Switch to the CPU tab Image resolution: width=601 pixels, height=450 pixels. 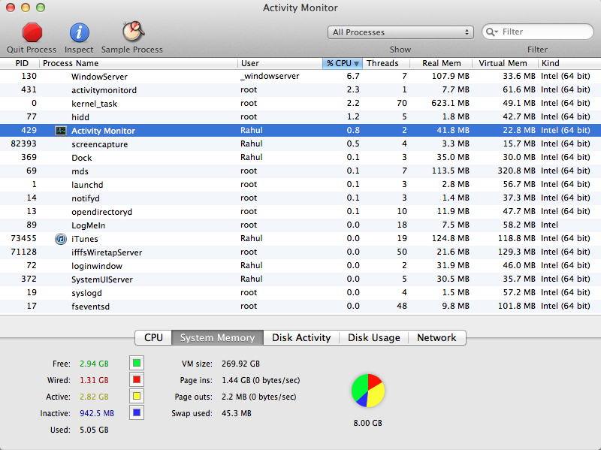tap(153, 337)
